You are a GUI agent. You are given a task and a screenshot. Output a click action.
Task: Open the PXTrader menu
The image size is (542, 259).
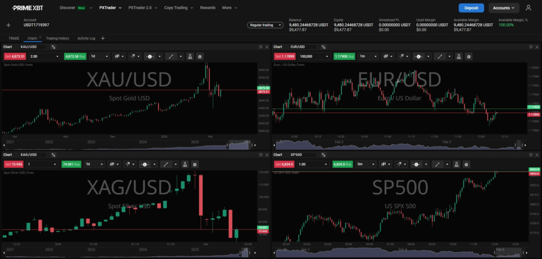pyautogui.click(x=110, y=7)
